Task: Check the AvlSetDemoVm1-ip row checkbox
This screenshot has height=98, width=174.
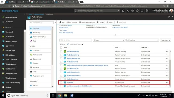Action: click(61, 55)
